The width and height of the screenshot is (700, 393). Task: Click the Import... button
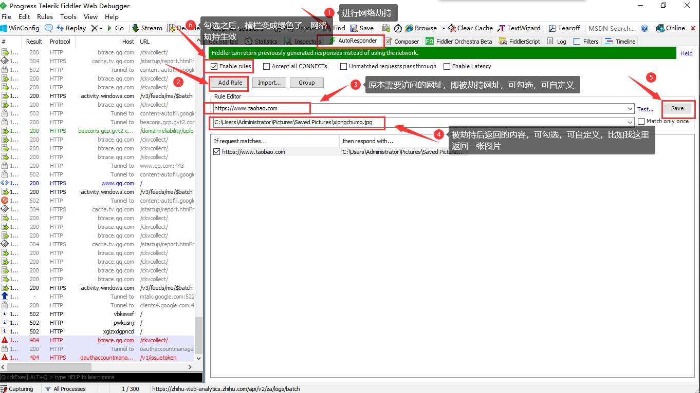tap(269, 83)
